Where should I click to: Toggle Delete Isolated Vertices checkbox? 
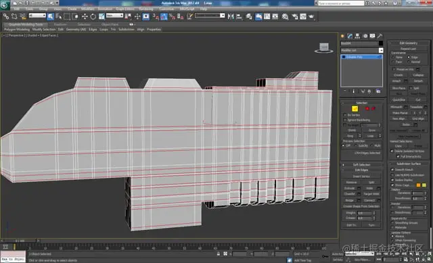coord(392,151)
